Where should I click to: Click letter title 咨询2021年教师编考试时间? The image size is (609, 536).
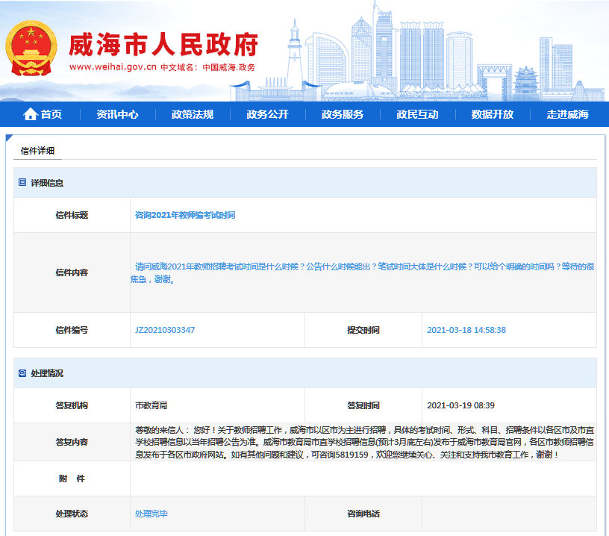pos(185,215)
